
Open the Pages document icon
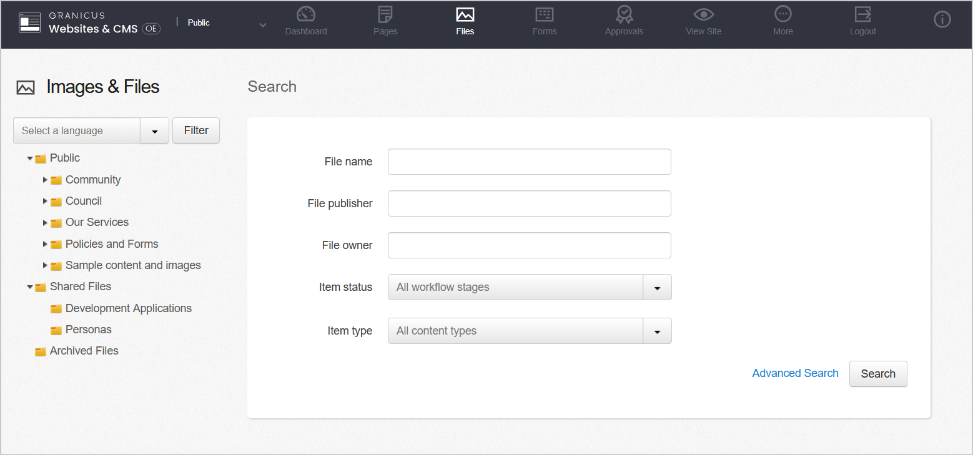[x=385, y=14]
